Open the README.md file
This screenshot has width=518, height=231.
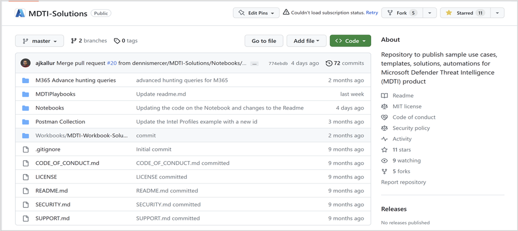pos(51,191)
